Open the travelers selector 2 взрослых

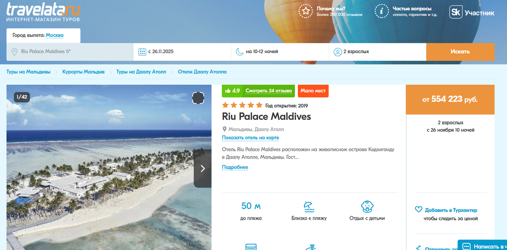pos(378,52)
